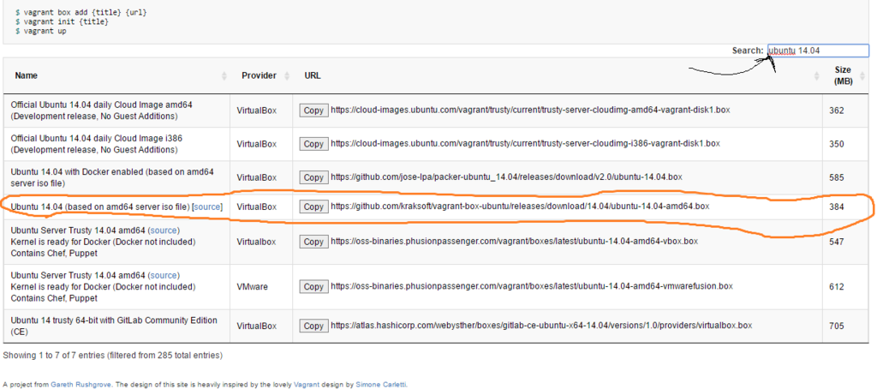The height and width of the screenshot is (389, 877).
Task: Sort table by URL column arrows
Action: point(816,75)
